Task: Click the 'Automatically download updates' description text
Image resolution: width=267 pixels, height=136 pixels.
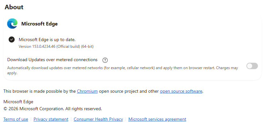Action: coord(122,70)
